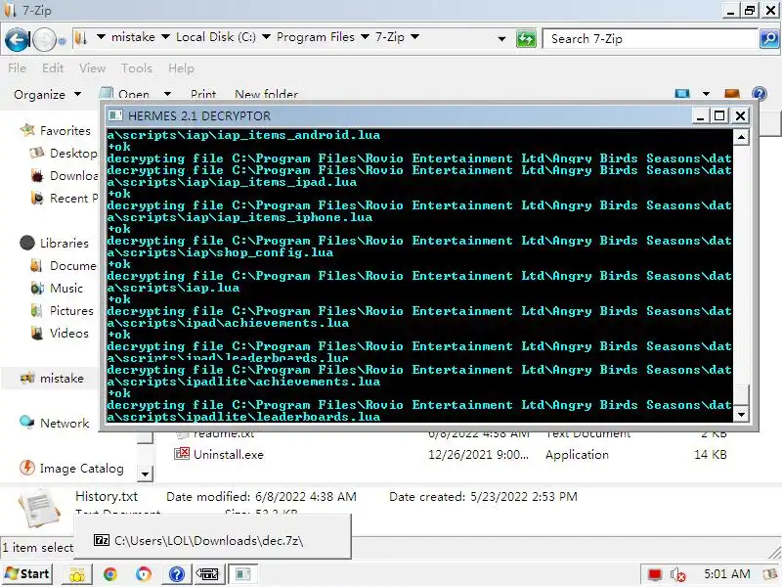Click New folder in the toolbar
The height and width of the screenshot is (587, 782).
[x=266, y=94]
